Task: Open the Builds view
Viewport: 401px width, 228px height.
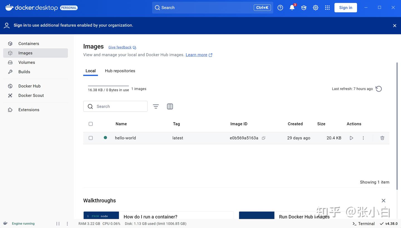Action: point(35,72)
